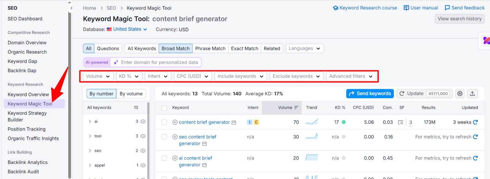Screen dimensions: 490x179
Task: Toggle the eye icon for ai group
Action: (x=143, y=121)
